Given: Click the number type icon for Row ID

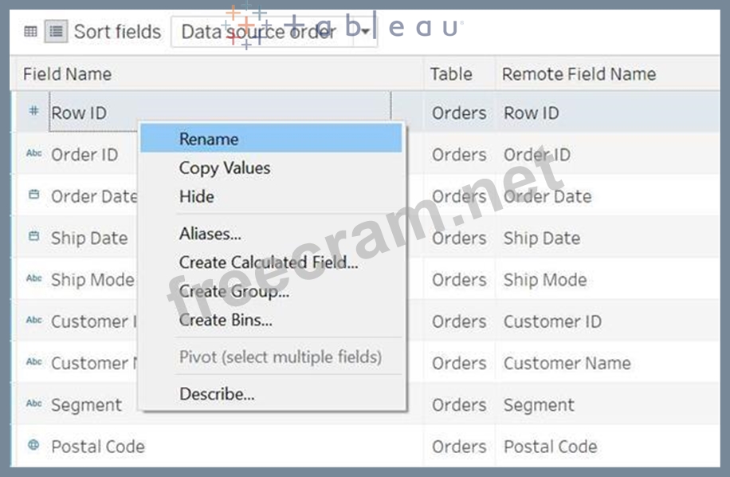Looking at the screenshot, I should click(x=33, y=112).
